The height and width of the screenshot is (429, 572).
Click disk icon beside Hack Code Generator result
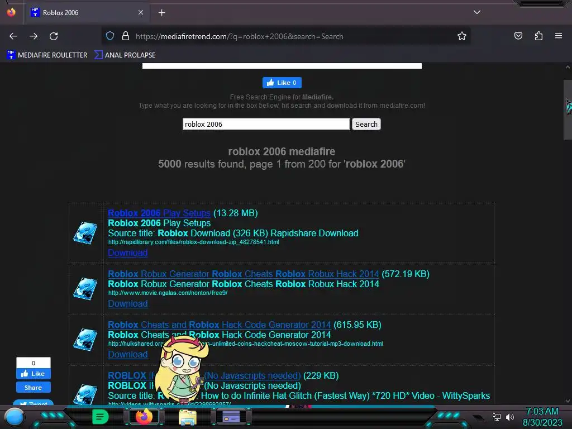click(x=85, y=340)
